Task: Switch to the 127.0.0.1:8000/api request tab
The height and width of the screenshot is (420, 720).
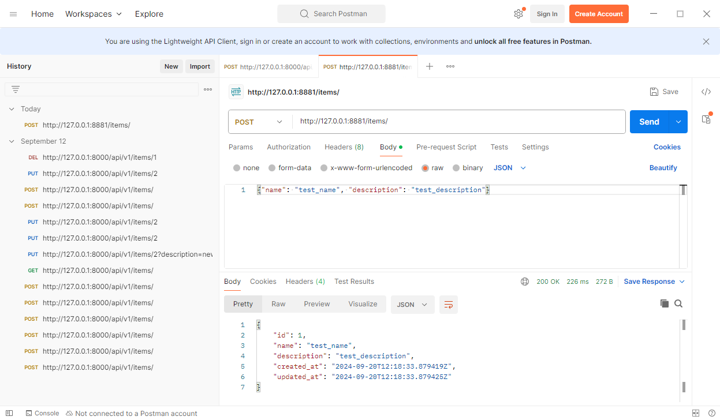Action: [x=268, y=66]
